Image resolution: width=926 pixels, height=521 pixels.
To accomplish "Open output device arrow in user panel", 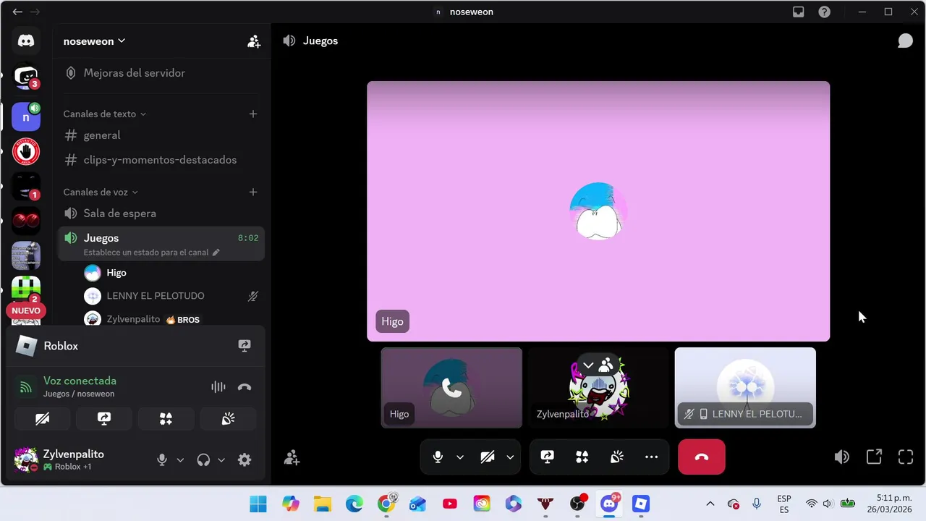I will pos(221,460).
